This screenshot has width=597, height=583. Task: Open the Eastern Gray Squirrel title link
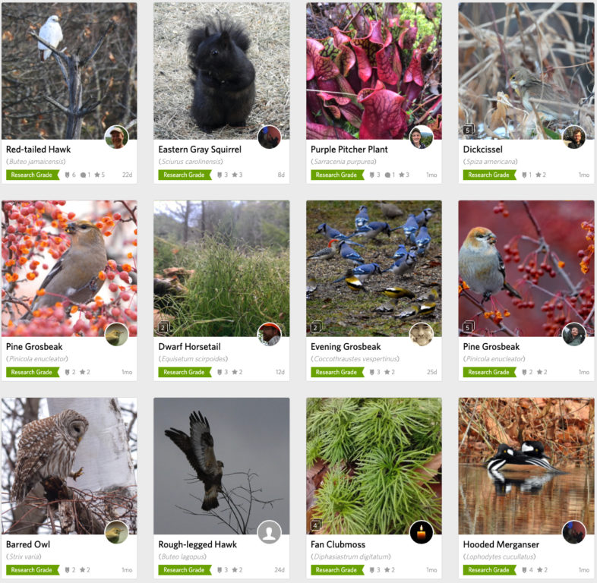coord(200,150)
